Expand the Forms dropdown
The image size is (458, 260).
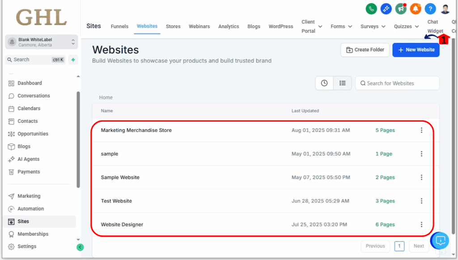click(341, 26)
